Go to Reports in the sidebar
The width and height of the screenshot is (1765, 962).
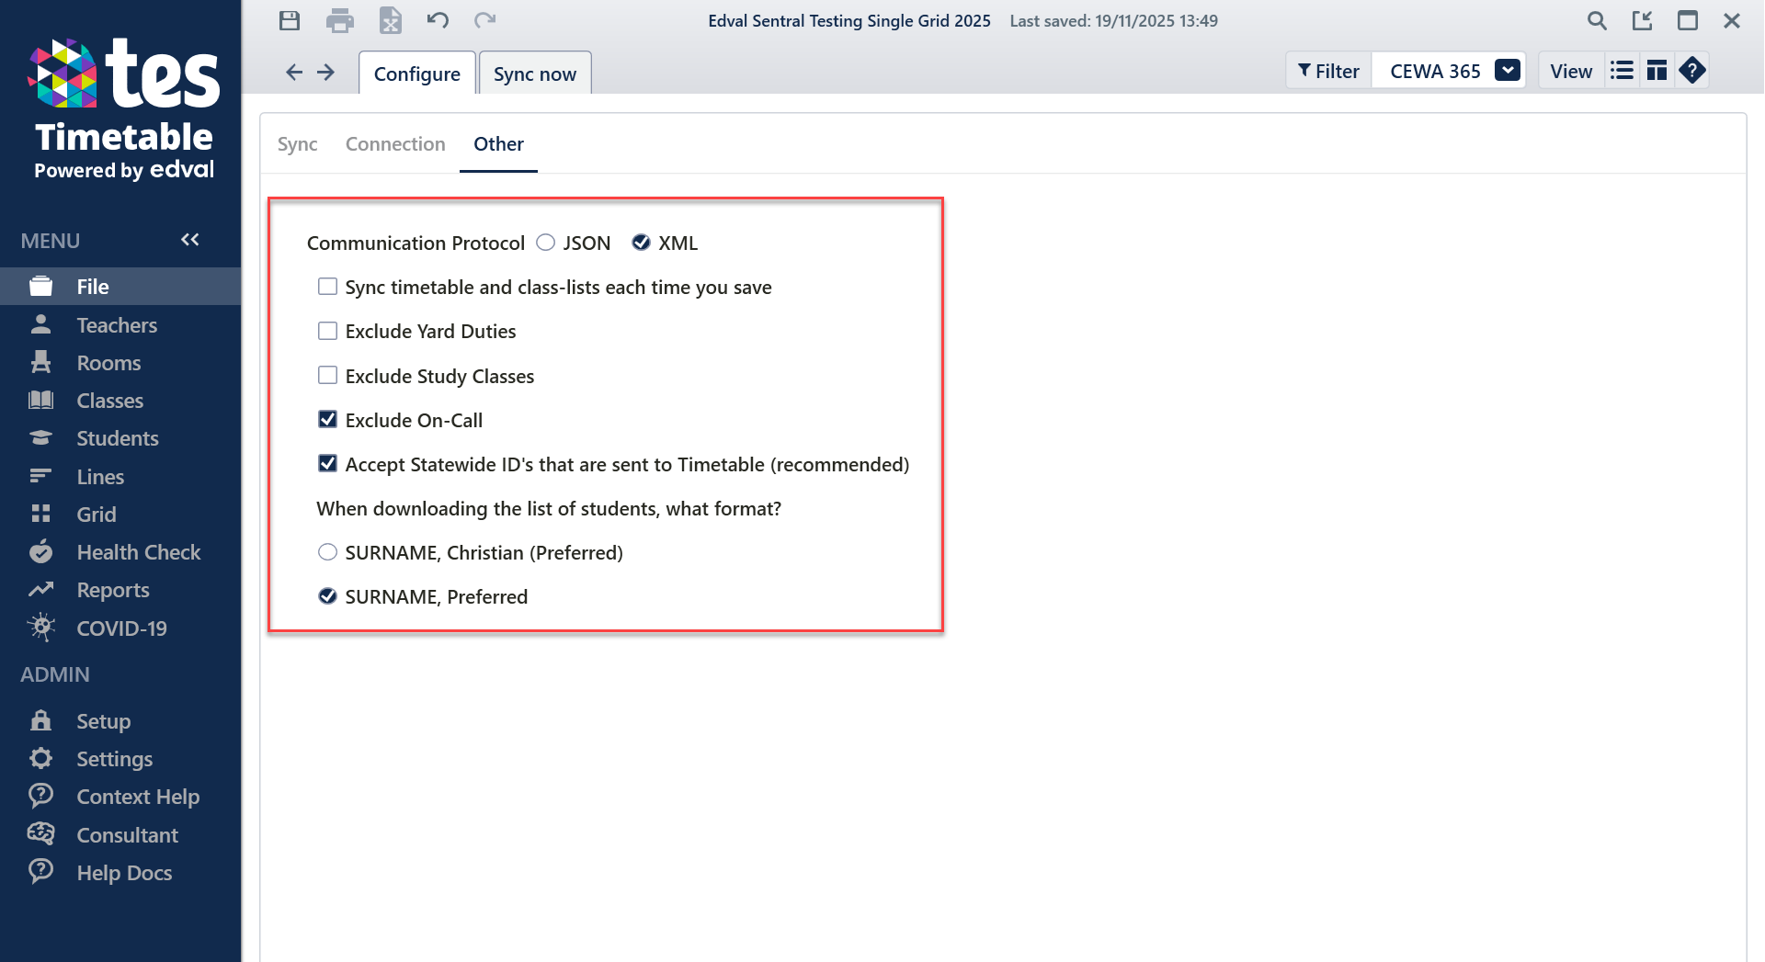[x=113, y=590]
